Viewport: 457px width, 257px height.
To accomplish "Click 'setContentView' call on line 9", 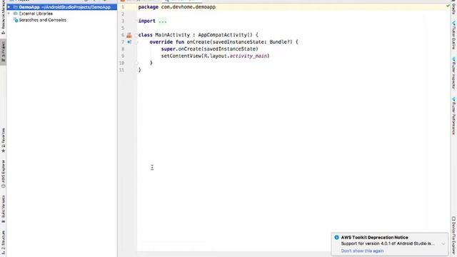I will (181, 56).
